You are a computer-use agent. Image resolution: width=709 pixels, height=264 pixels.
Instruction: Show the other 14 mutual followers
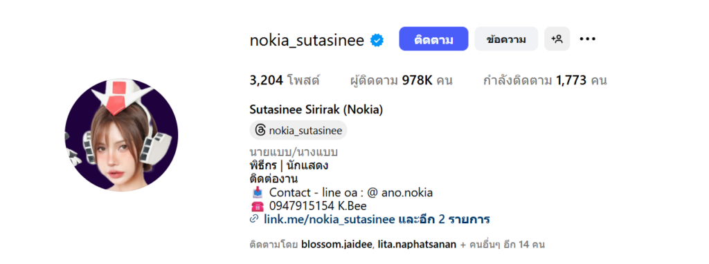pyautogui.click(x=505, y=245)
